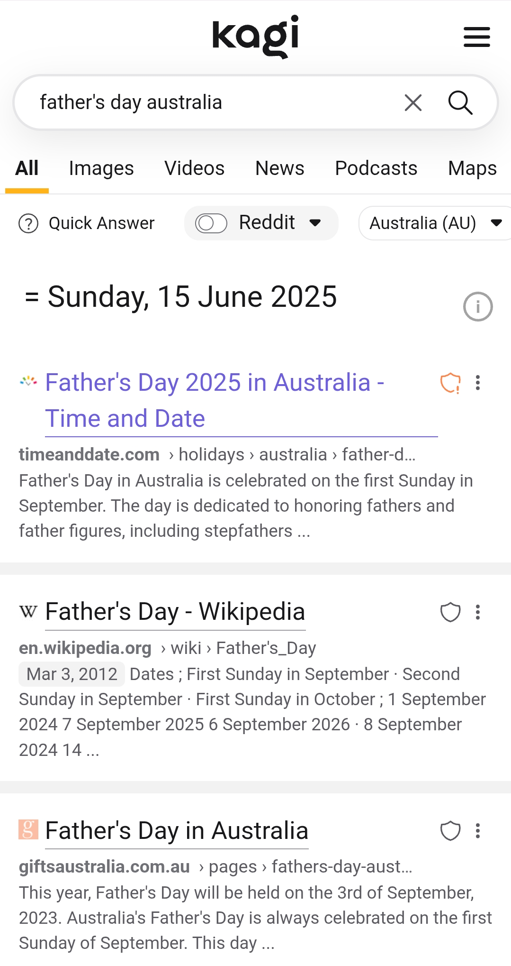The width and height of the screenshot is (511, 966).
Task: Switch to the Images tab
Action: click(x=101, y=168)
